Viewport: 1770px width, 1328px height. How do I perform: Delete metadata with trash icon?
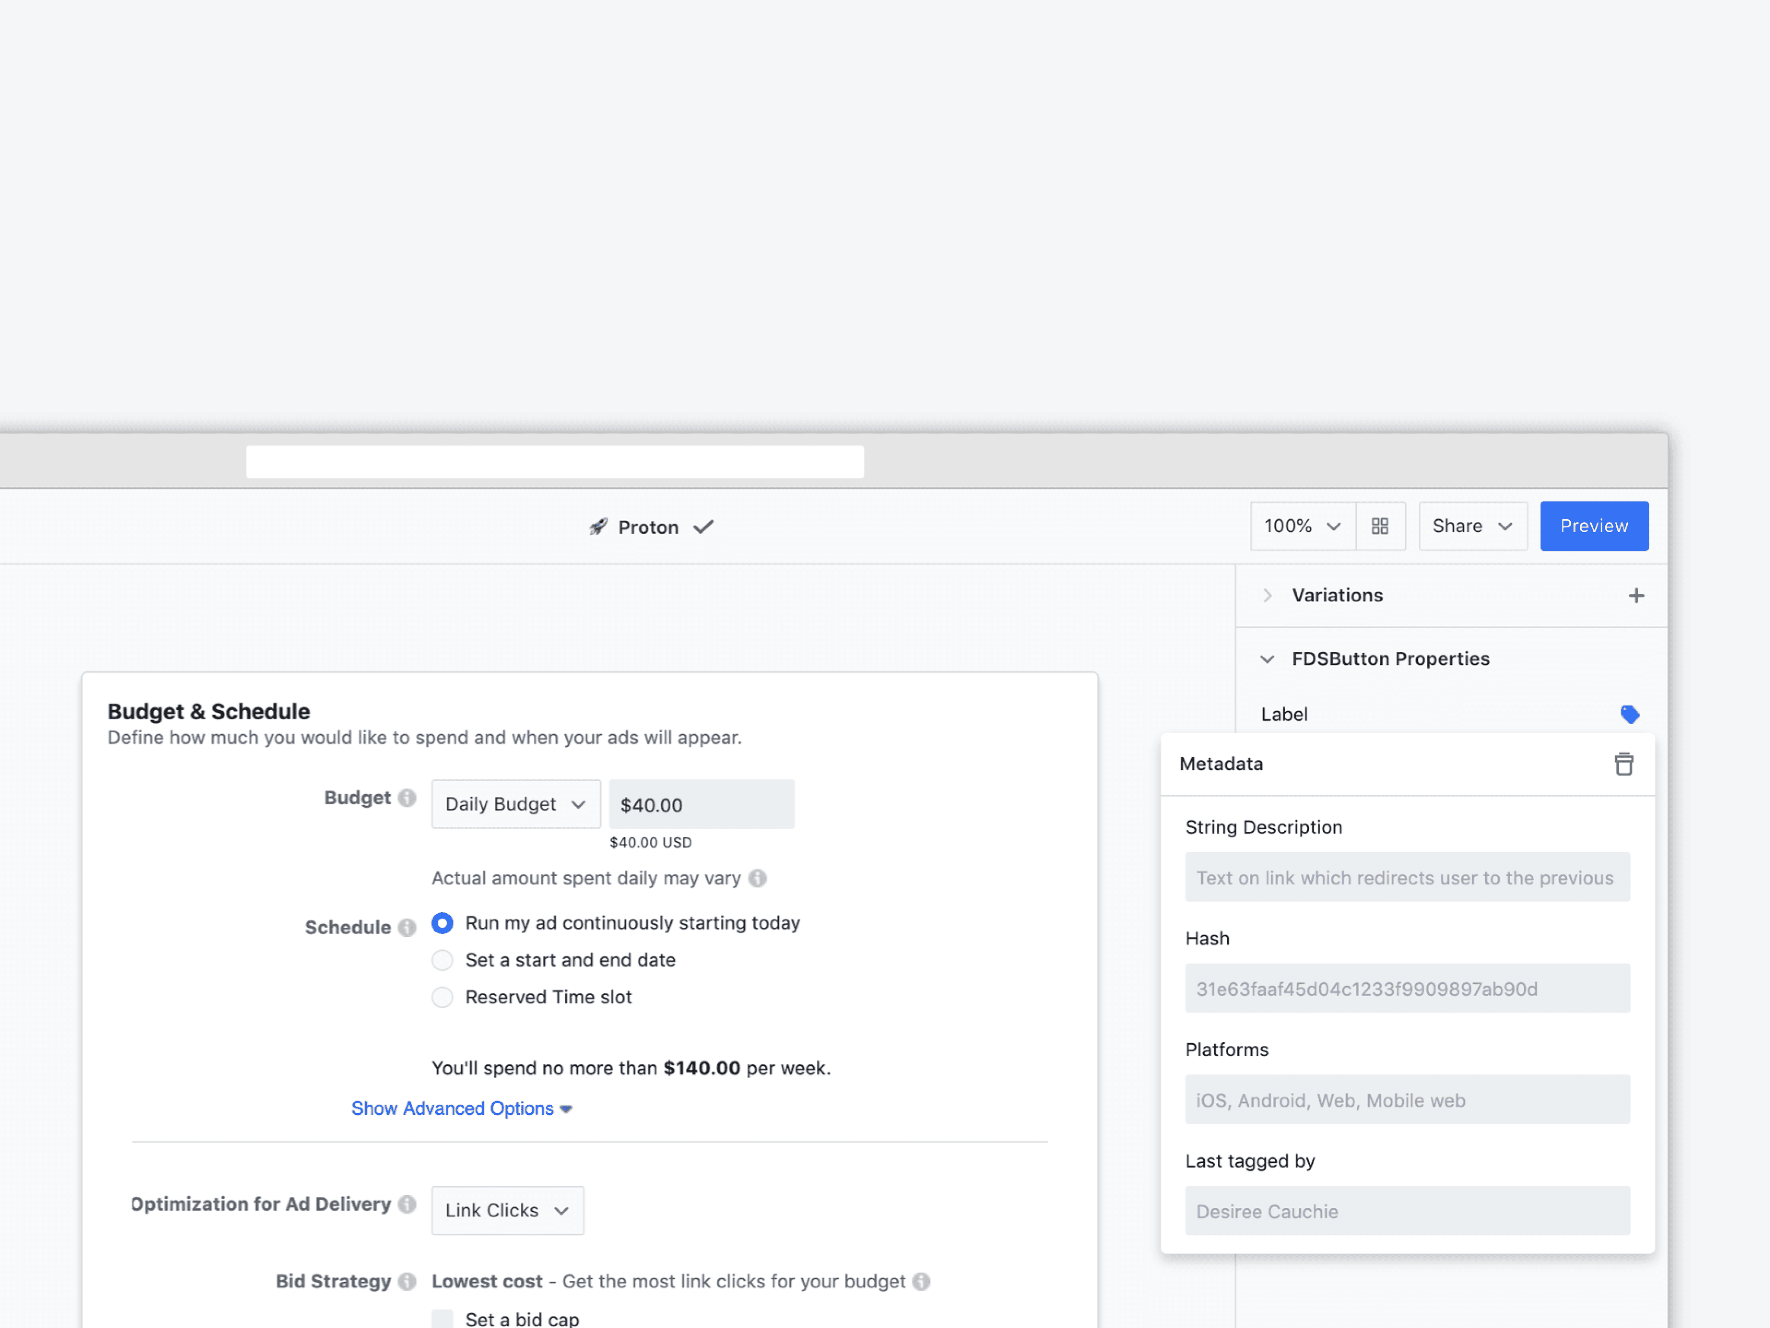[1624, 764]
